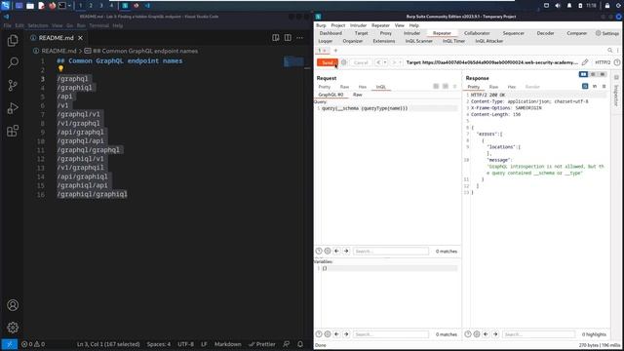The image size is (624, 351).
Task: Toggle response word-wrap highlighted icon
Action: 585,87
